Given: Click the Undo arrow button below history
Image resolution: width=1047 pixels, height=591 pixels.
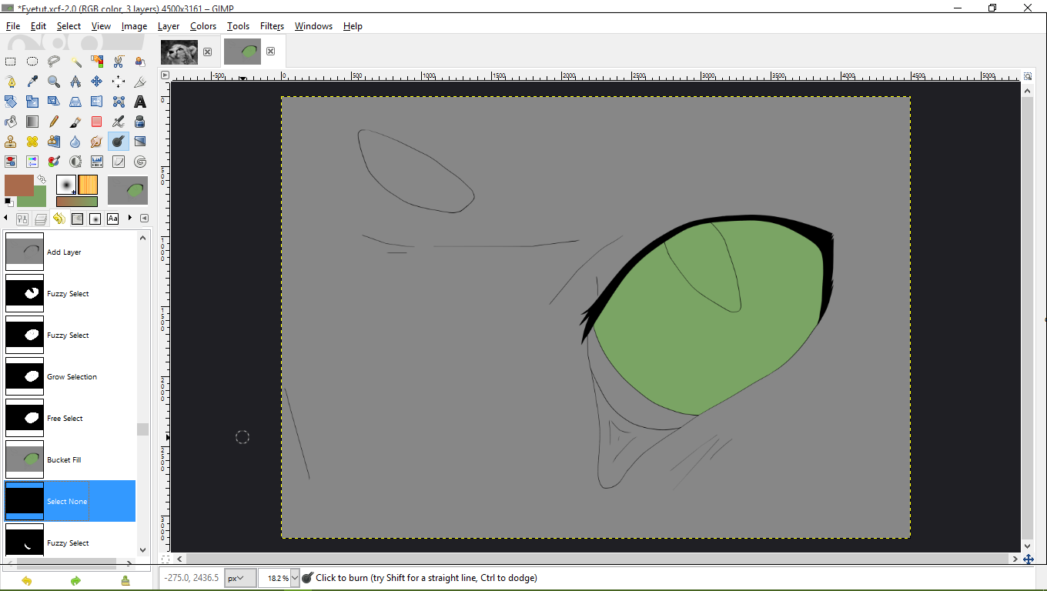Looking at the screenshot, I should [27, 581].
